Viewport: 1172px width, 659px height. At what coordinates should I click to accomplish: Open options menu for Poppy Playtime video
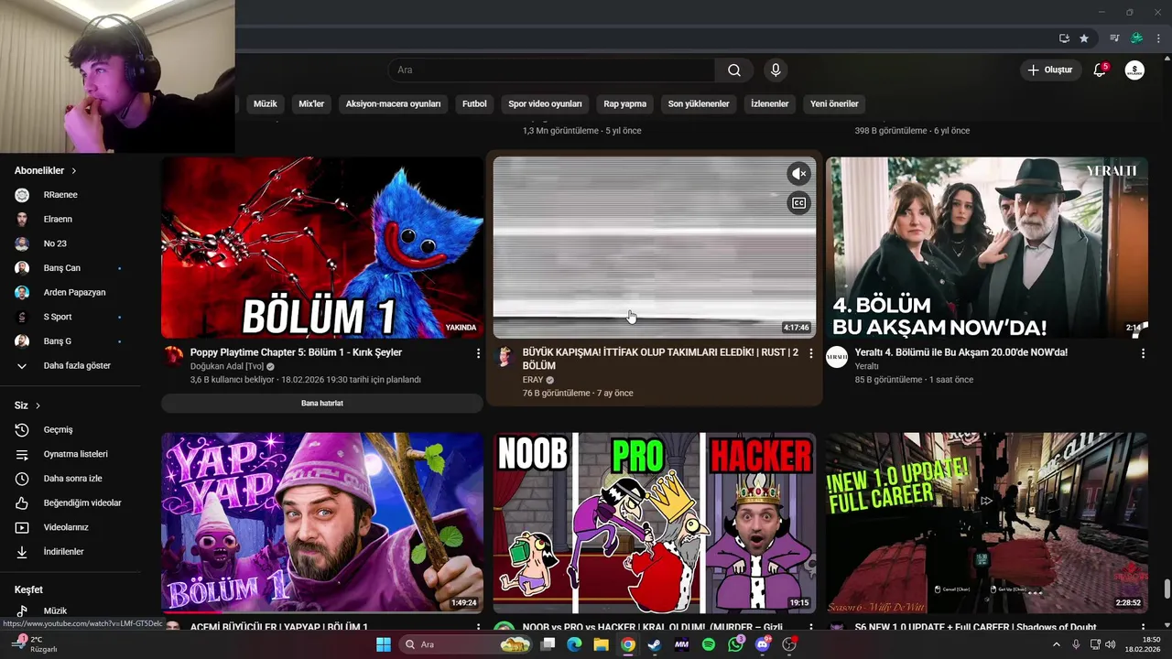coord(478,353)
